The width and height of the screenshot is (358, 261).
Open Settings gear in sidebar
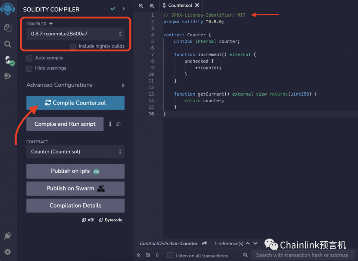(7, 252)
